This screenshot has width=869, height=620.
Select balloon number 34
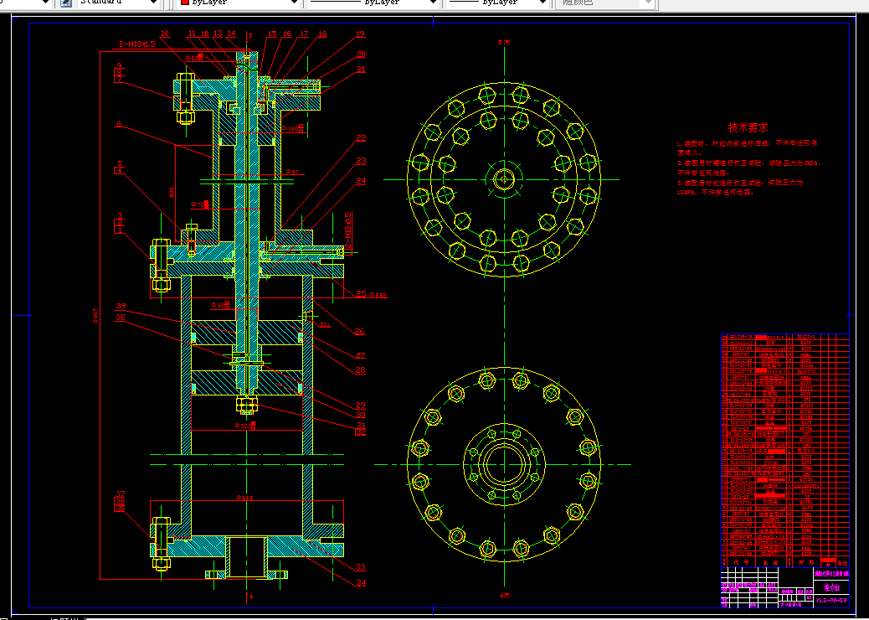[361, 583]
